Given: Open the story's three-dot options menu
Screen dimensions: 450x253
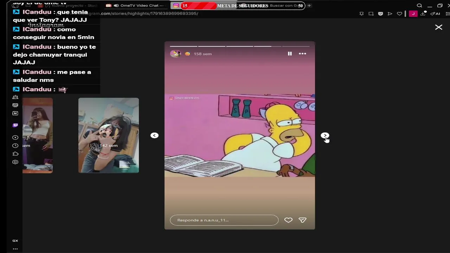Looking at the screenshot, I should point(302,54).
